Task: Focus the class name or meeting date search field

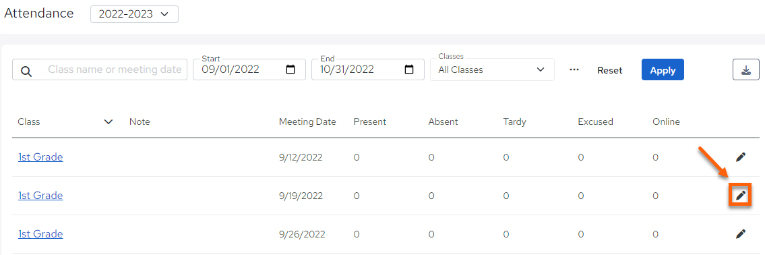Action: (100, 70)
